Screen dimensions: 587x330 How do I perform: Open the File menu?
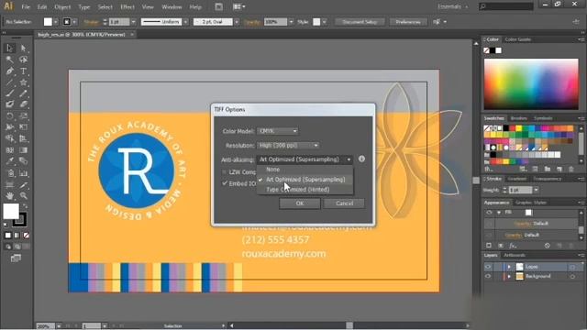tap(26, 6)
